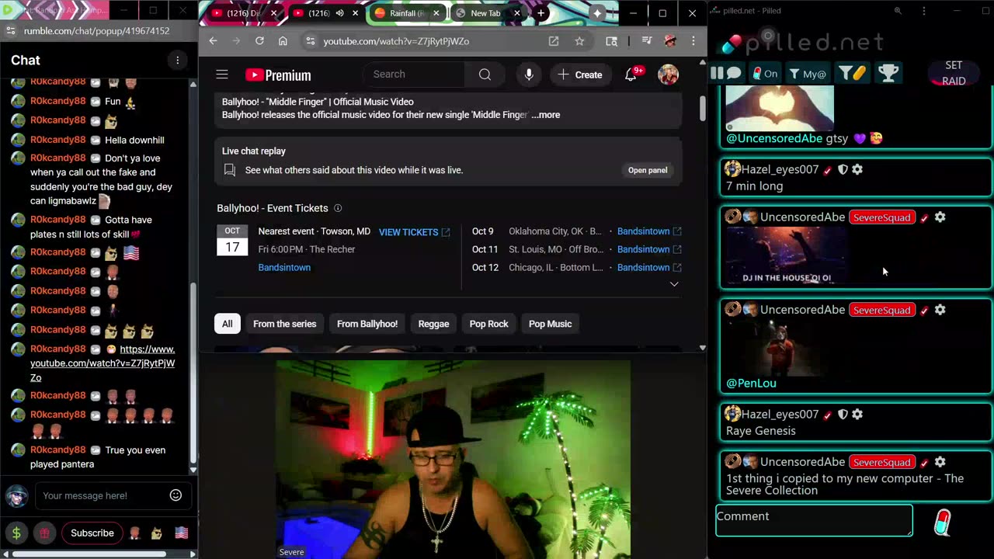The image size is (994, 559).
Task: Insert the US flag emote in Rumble chat
Action: (x=181, y=533)
